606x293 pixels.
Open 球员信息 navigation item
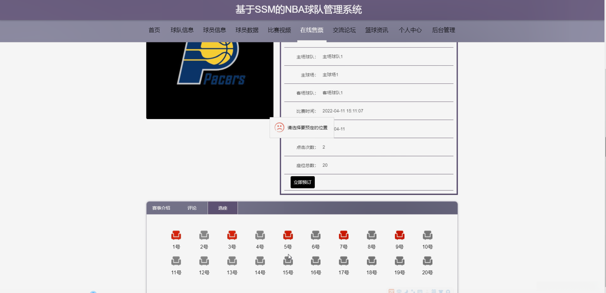(x=214, y=30)
